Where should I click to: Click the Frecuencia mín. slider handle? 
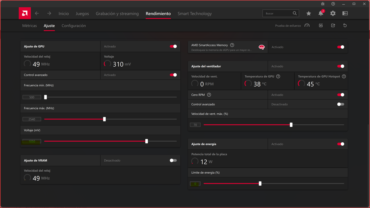tap(45, 97)
